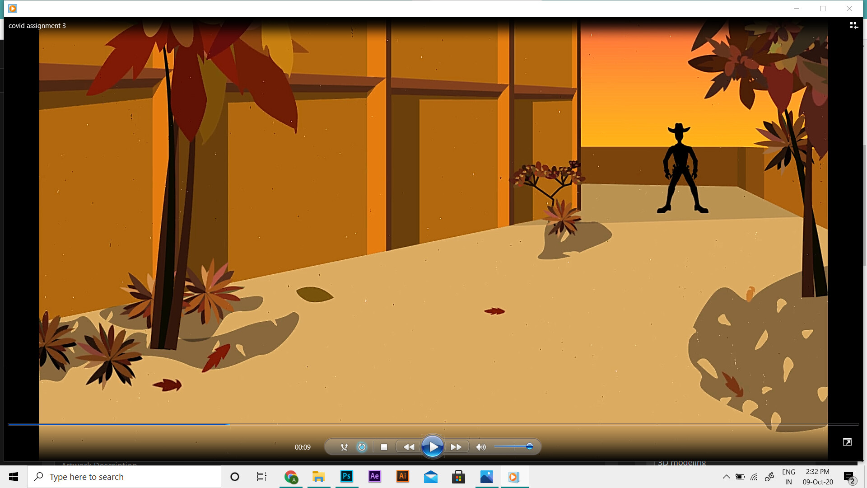867x488 pixels.
Task: Click the taskbar search box
Action: coord(124,477)
